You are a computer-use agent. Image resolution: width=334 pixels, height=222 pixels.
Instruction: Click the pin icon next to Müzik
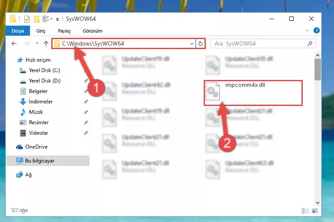pyautogui.click(x=86, y=112)
